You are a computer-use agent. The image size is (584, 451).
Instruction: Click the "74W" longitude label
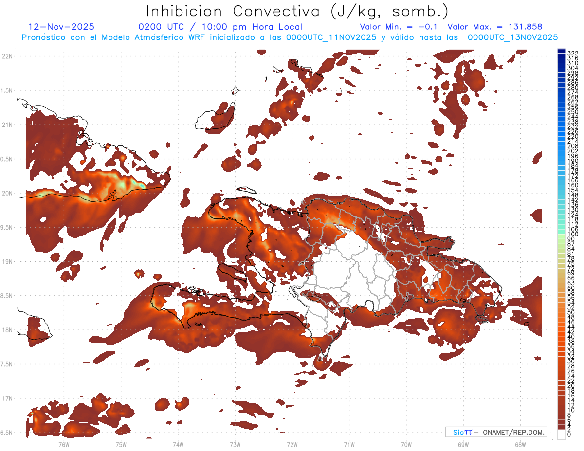(x=178, y=444)
